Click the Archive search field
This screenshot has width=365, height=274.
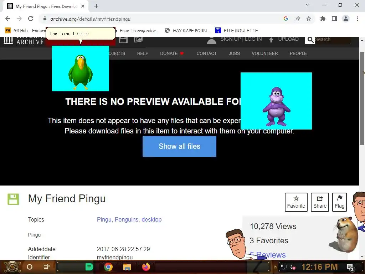(333, 40)
